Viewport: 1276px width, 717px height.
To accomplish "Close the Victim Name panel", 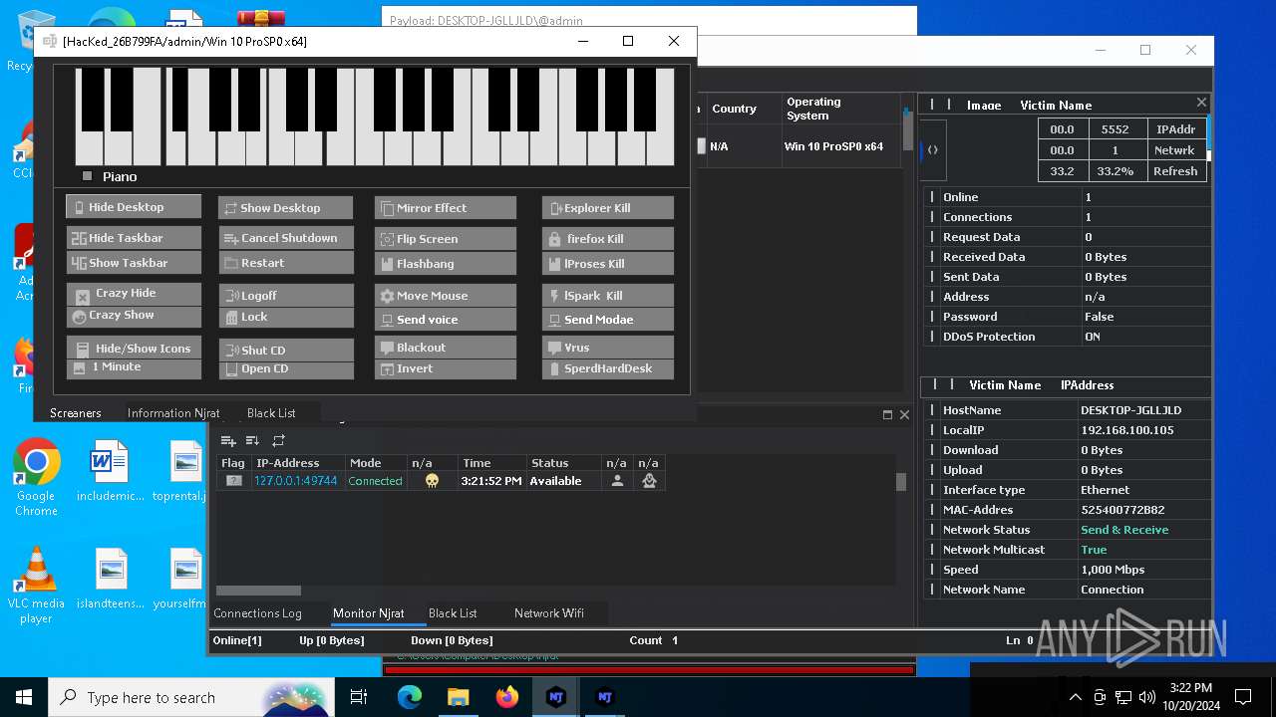I will coord(1201,103).
